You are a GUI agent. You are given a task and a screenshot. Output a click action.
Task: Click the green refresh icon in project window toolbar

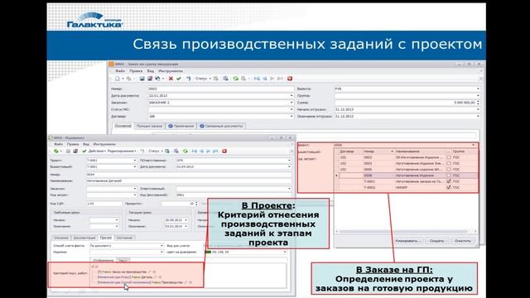(x=185, y=151)
